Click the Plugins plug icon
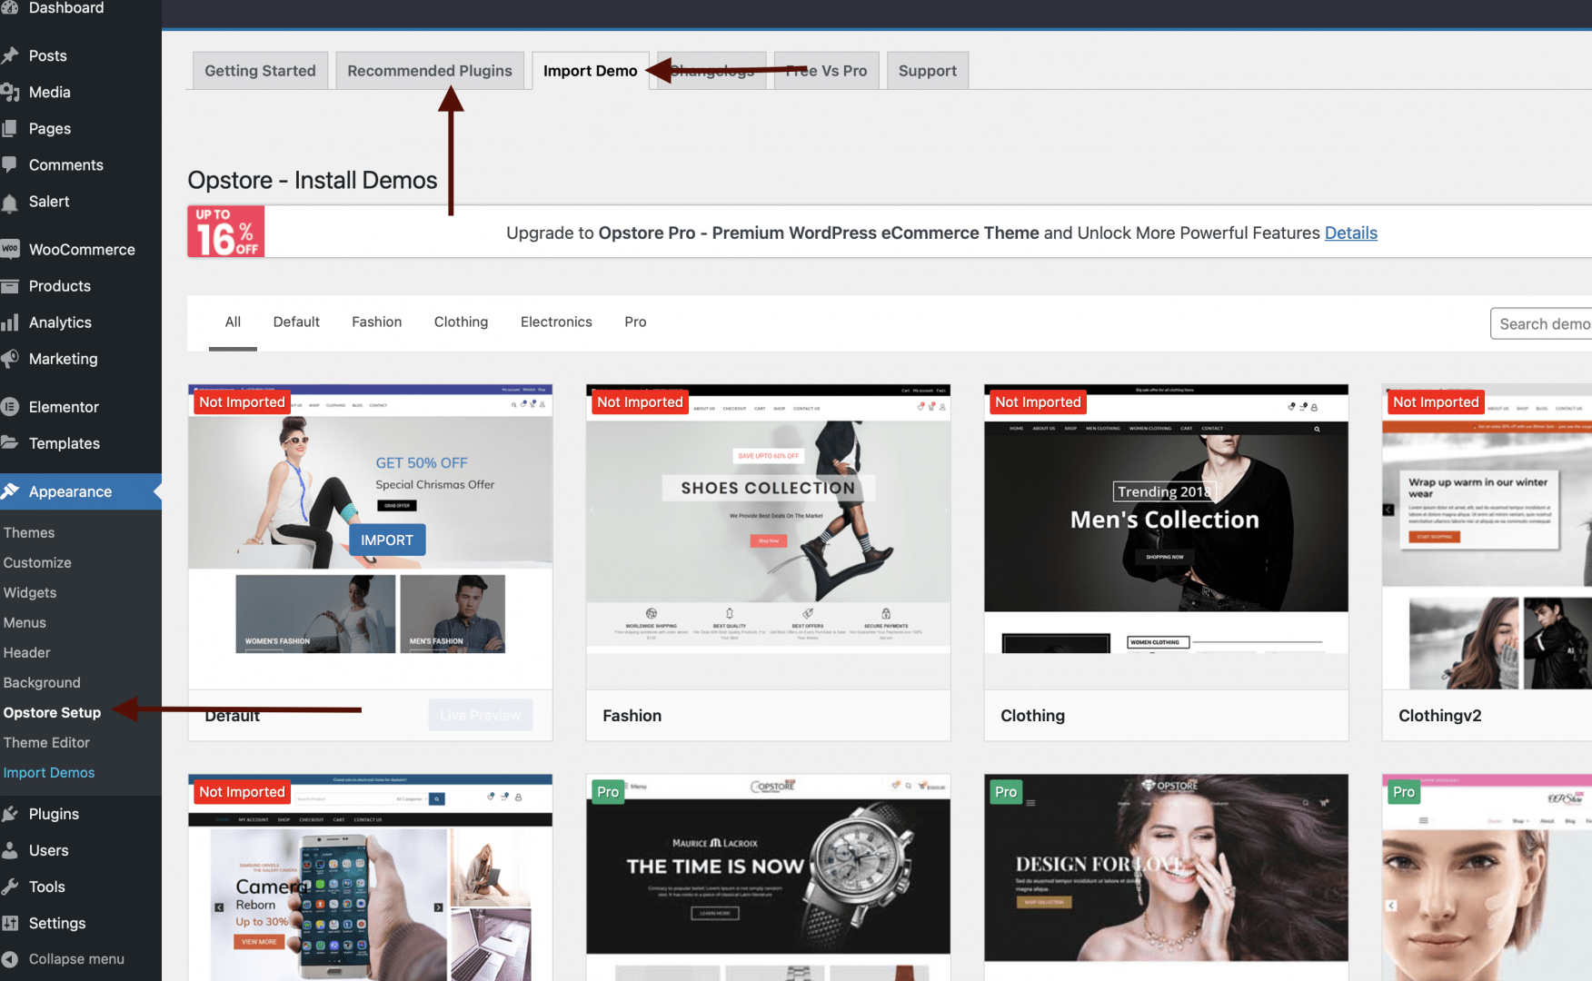This screenshot has width=1592, height=981. [10, 813]
